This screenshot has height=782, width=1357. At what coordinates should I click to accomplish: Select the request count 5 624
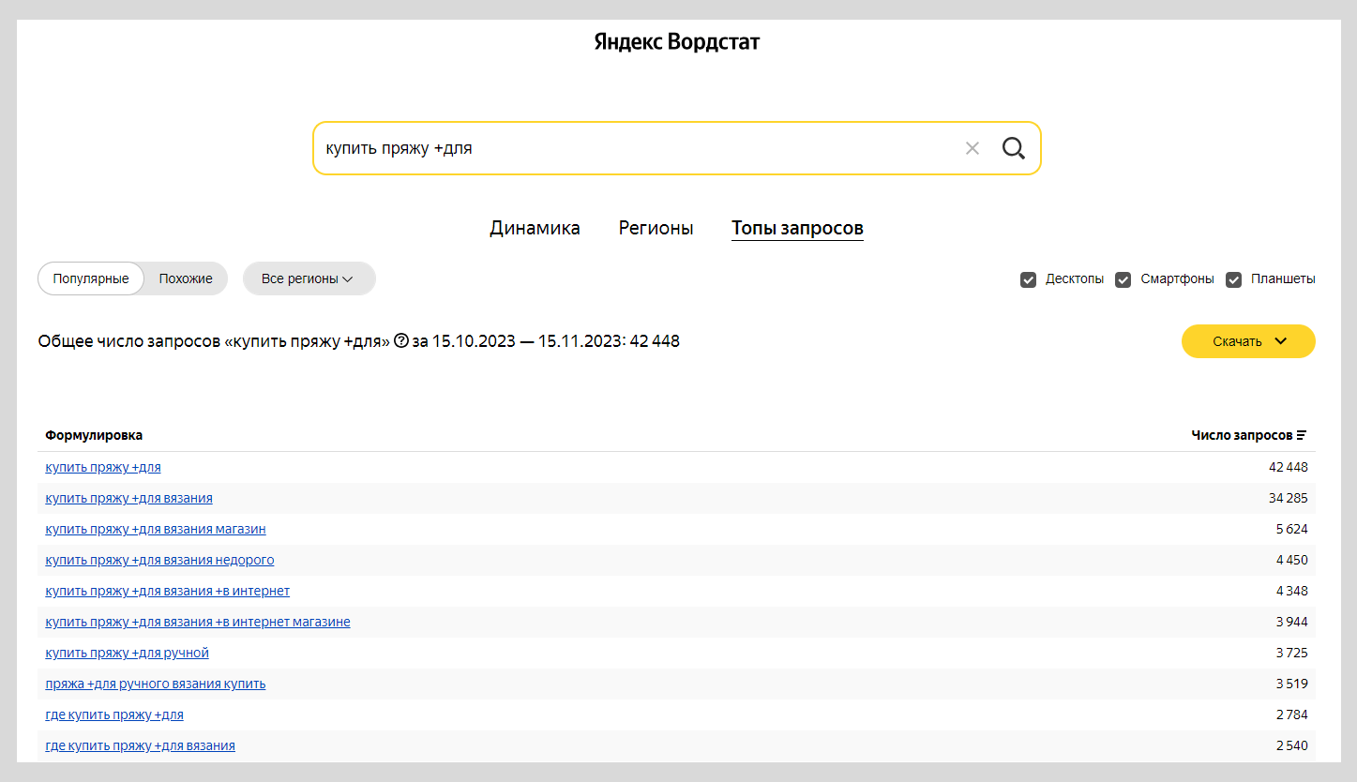coord(1292,529)
